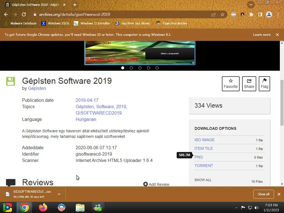Viewport: 284px width, 213px height.
Task: Select the fourth carousel dot
Action: pyautogui.click(x=149, y=68)
